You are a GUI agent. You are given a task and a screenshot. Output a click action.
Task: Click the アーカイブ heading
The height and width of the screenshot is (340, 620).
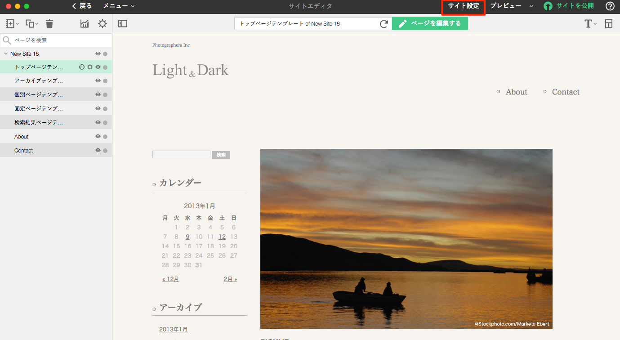180,307
